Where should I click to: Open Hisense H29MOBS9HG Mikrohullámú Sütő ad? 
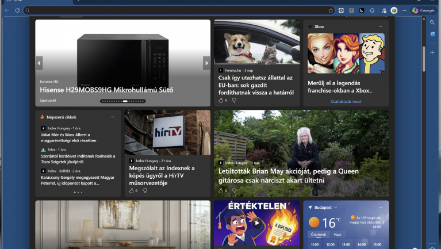click(x=106, y=90)
